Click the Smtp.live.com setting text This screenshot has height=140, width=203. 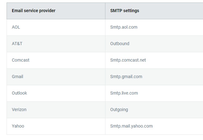[x=124, y=93]
